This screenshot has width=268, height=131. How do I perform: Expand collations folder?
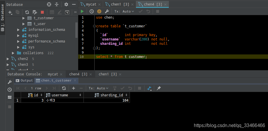(x=13, y=53)
